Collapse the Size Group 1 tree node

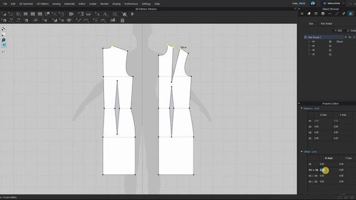(305, 37)
